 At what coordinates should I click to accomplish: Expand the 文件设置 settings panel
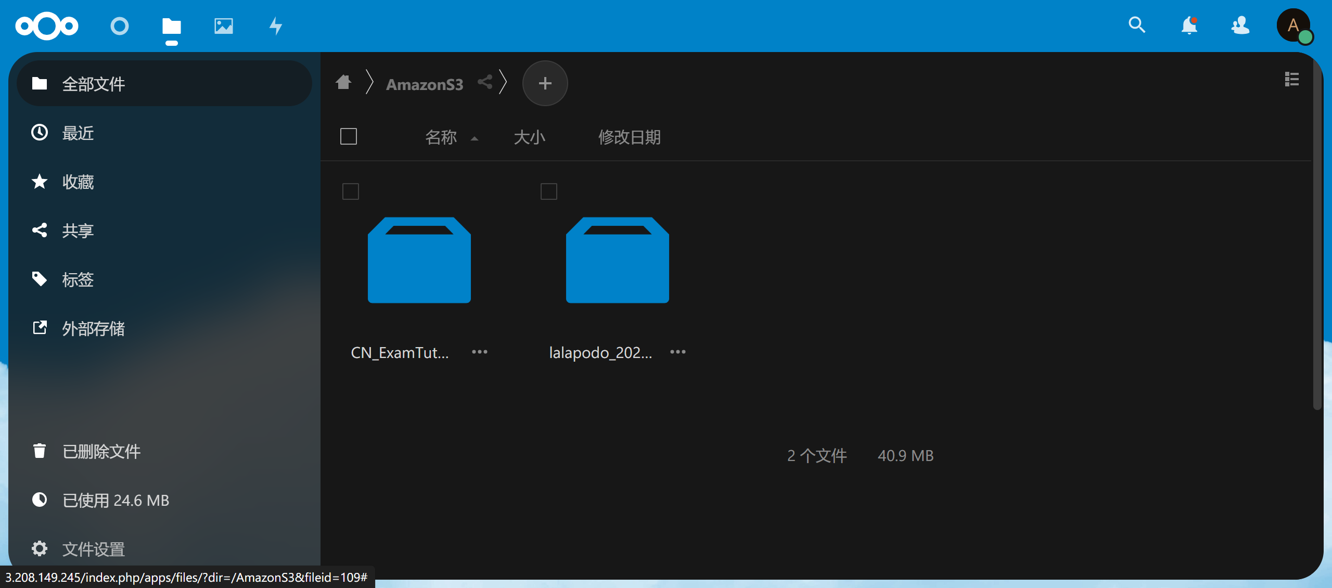94,549
